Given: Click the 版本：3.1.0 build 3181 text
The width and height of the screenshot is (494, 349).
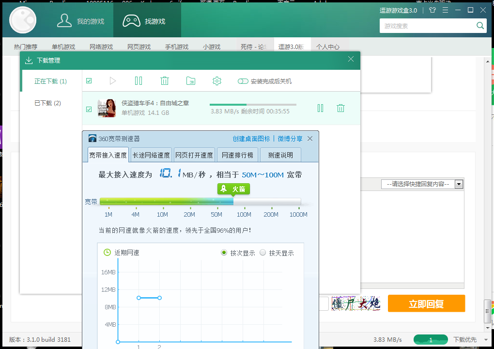Looking at the screenshot, I should 40,339.
